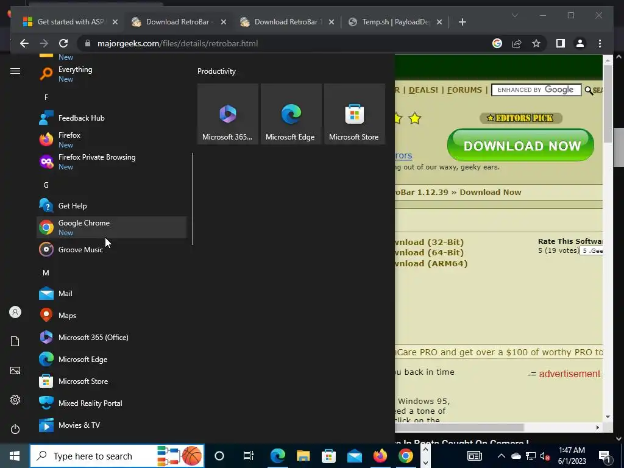Click the green DOWNLOAD NOW button
Image resolution: width=624 pixels, height=468 pixels.
520,145
